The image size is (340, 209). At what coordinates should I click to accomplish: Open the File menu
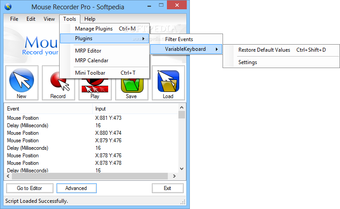click(14, 19)
